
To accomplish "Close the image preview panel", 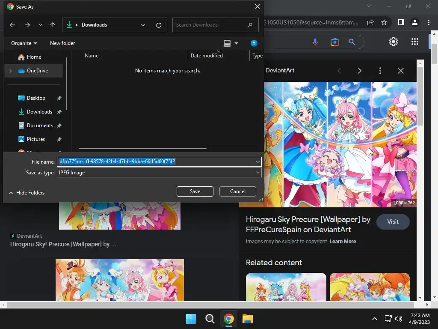I will coord(400,71).
